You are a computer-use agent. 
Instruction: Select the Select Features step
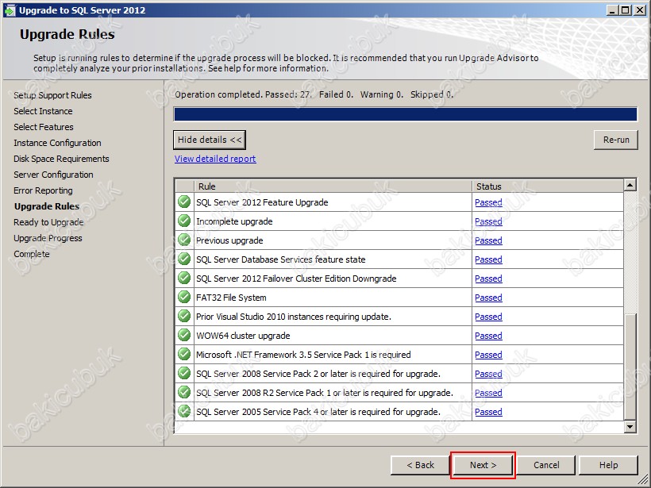coord(44,127)
